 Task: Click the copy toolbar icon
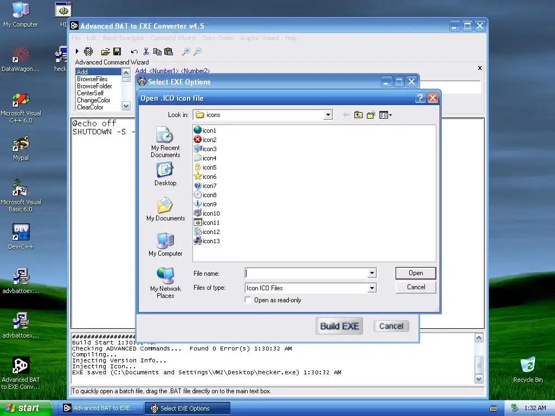(x=157, y=51)
